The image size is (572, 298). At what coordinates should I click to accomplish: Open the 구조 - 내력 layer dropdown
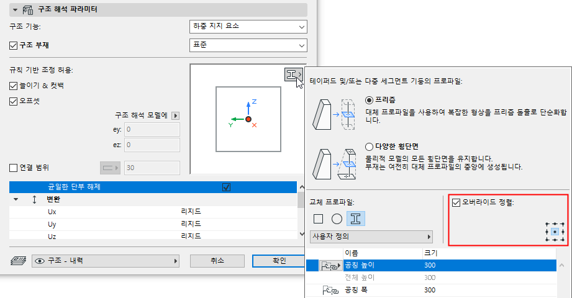point(106,261)
